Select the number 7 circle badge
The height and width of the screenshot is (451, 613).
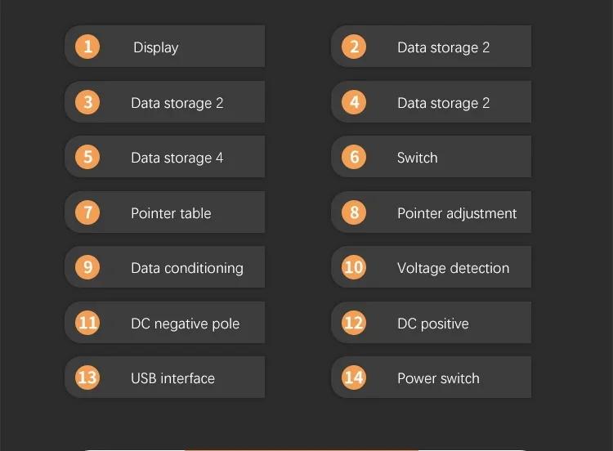[x=87, y=212]
